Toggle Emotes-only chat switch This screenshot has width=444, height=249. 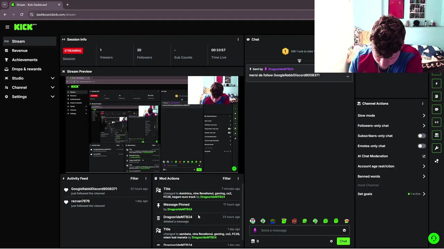pyautogui.click(x=421, y=146)
